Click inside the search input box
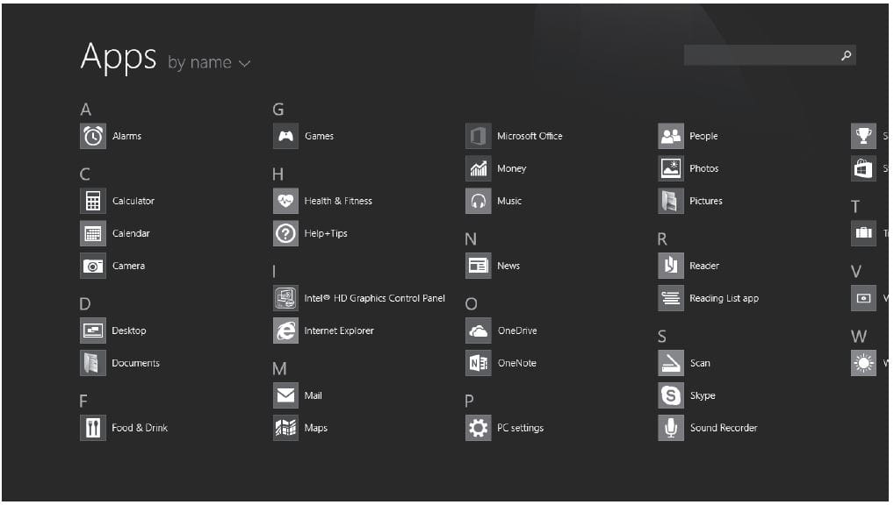 coord(764,54)
